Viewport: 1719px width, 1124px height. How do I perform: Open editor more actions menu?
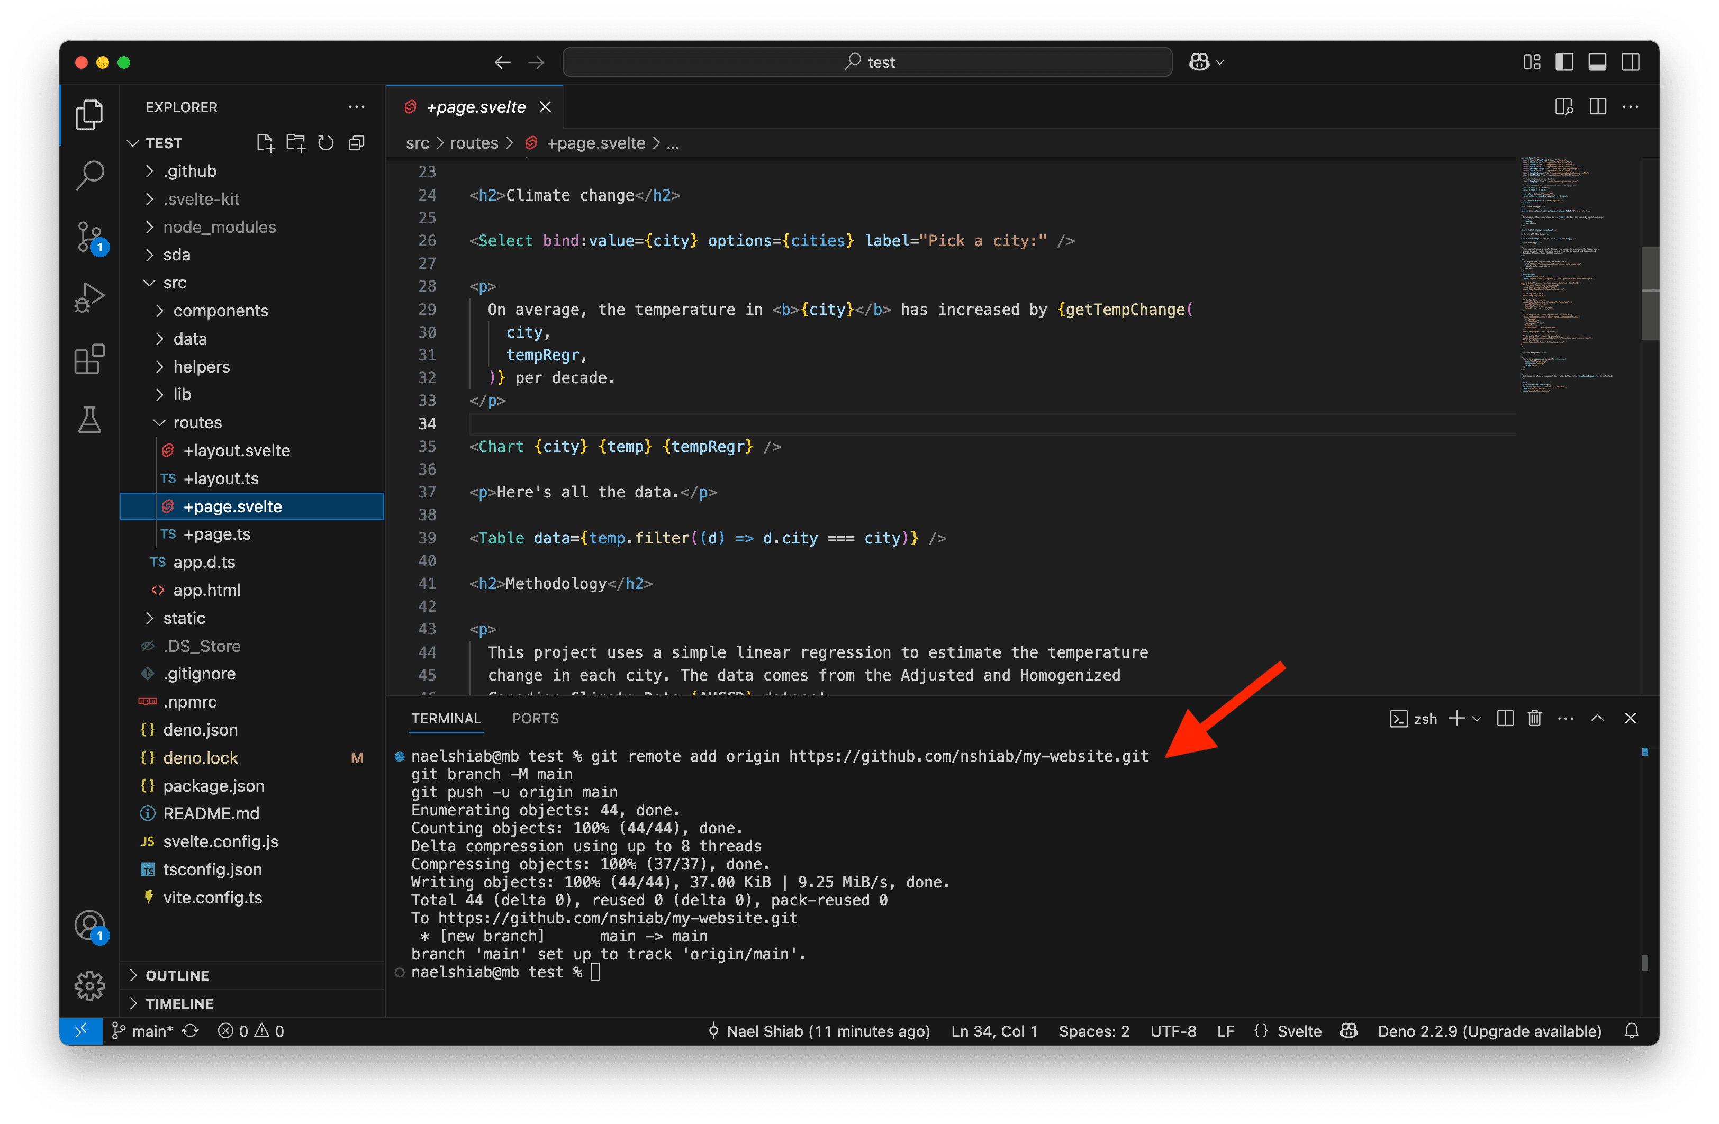click(1631, 107)
